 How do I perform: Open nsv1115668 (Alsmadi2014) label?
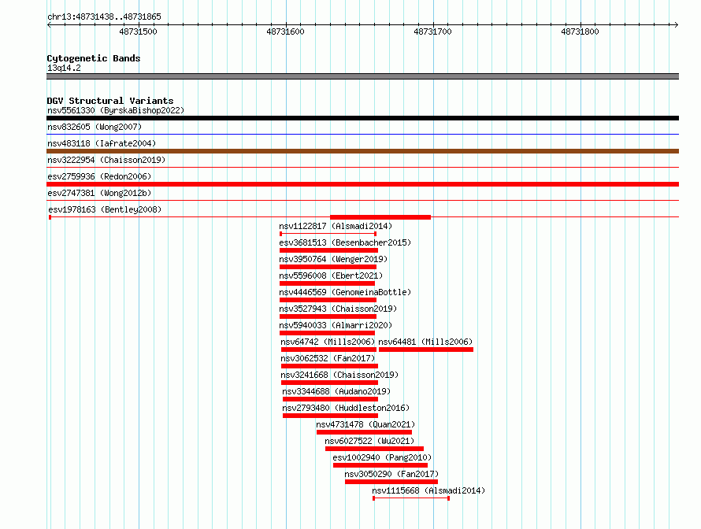click(428, 490)
